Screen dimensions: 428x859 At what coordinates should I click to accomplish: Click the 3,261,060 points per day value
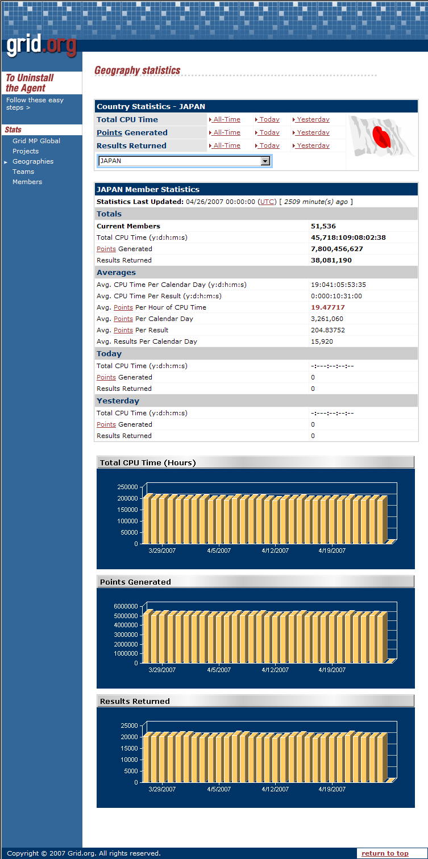(x=327, y=319)
